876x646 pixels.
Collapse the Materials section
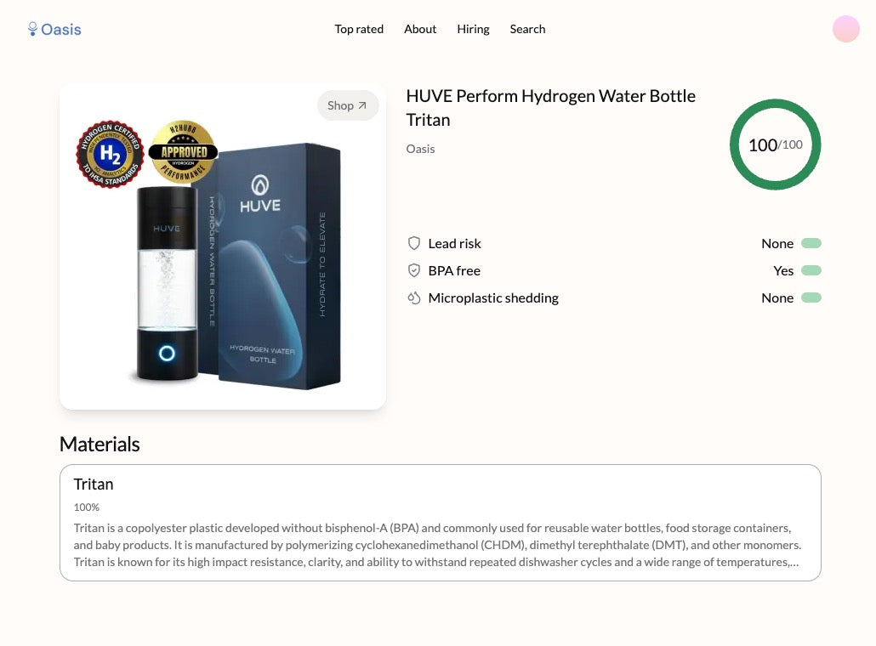[100, 444]
